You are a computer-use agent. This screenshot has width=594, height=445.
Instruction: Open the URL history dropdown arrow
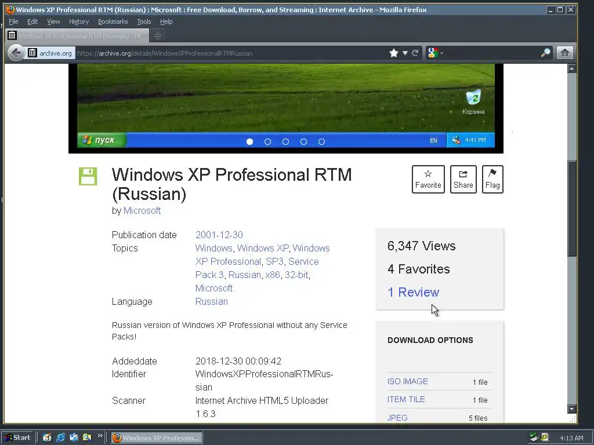click(x=405, y=53)
